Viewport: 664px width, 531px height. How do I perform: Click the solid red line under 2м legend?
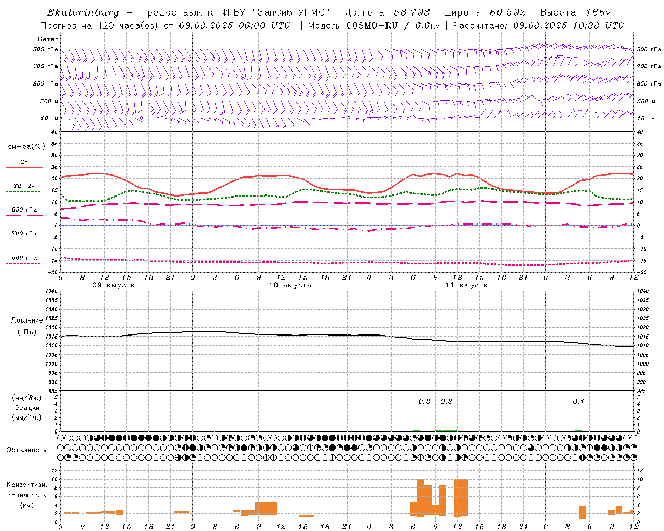(24, 167)
